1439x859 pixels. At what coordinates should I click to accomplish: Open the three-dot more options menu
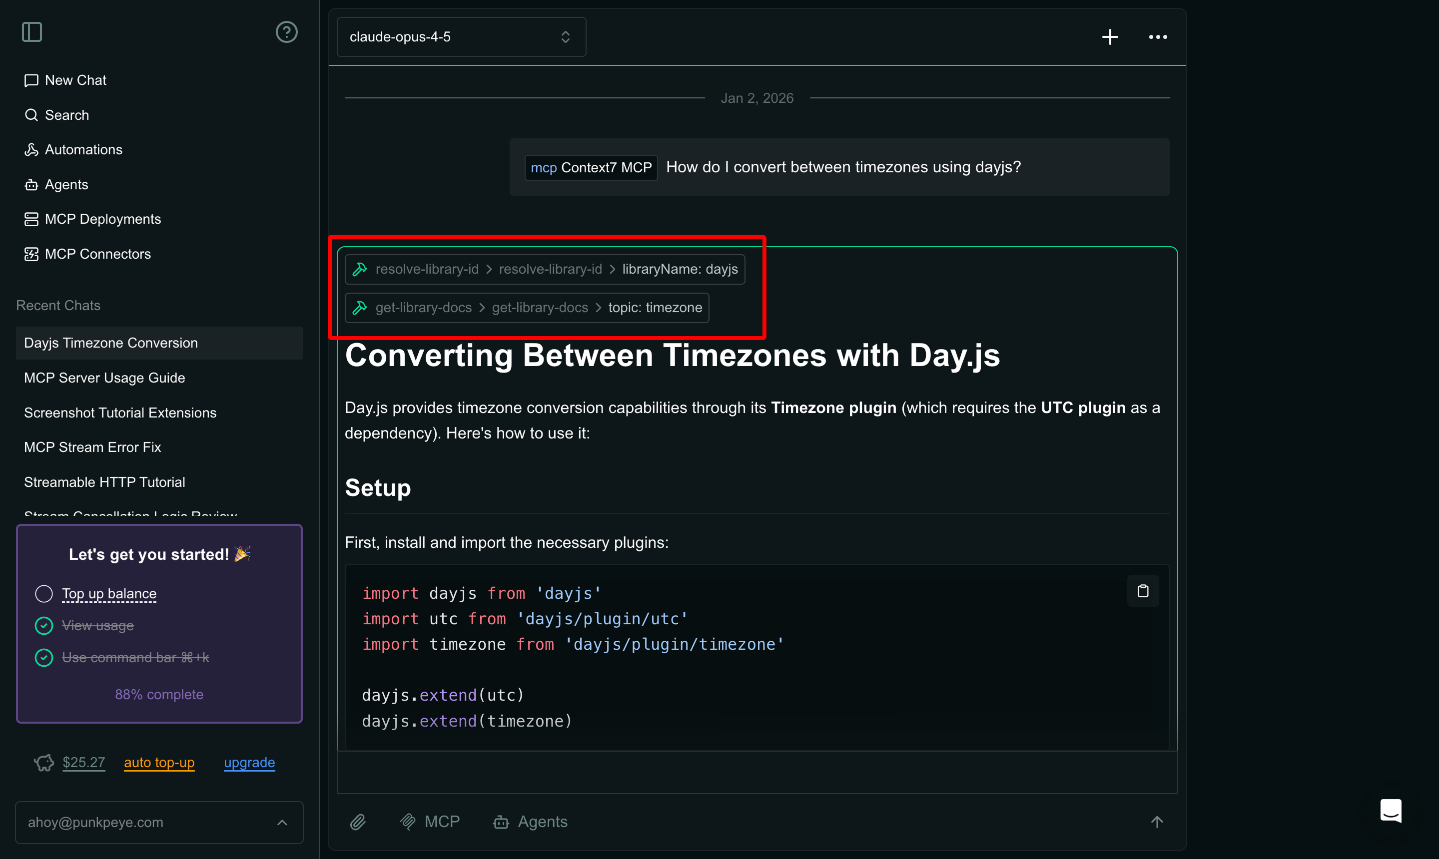pos(1158,37)
